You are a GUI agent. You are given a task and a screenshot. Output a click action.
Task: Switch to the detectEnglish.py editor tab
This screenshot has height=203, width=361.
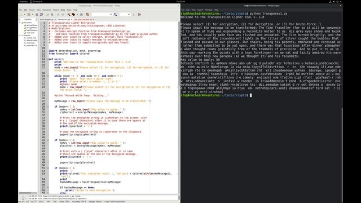pos(47,20)
